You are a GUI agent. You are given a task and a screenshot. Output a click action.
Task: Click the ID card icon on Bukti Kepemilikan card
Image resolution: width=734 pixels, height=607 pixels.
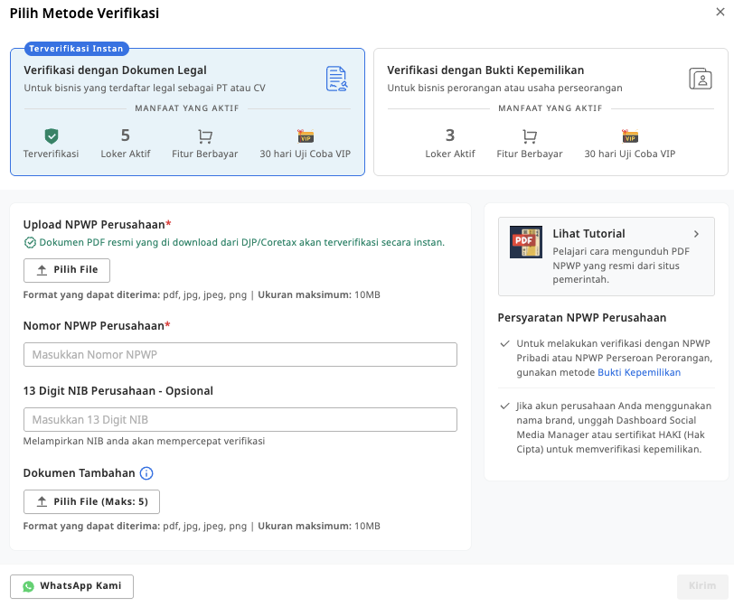(701, 79)
